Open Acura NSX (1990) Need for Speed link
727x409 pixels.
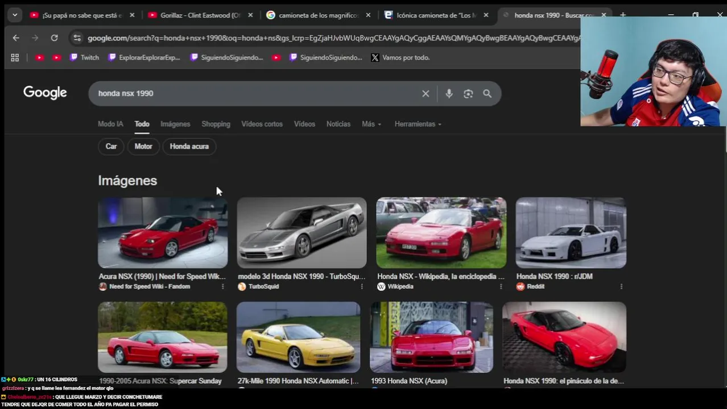(x=162, y=277)
